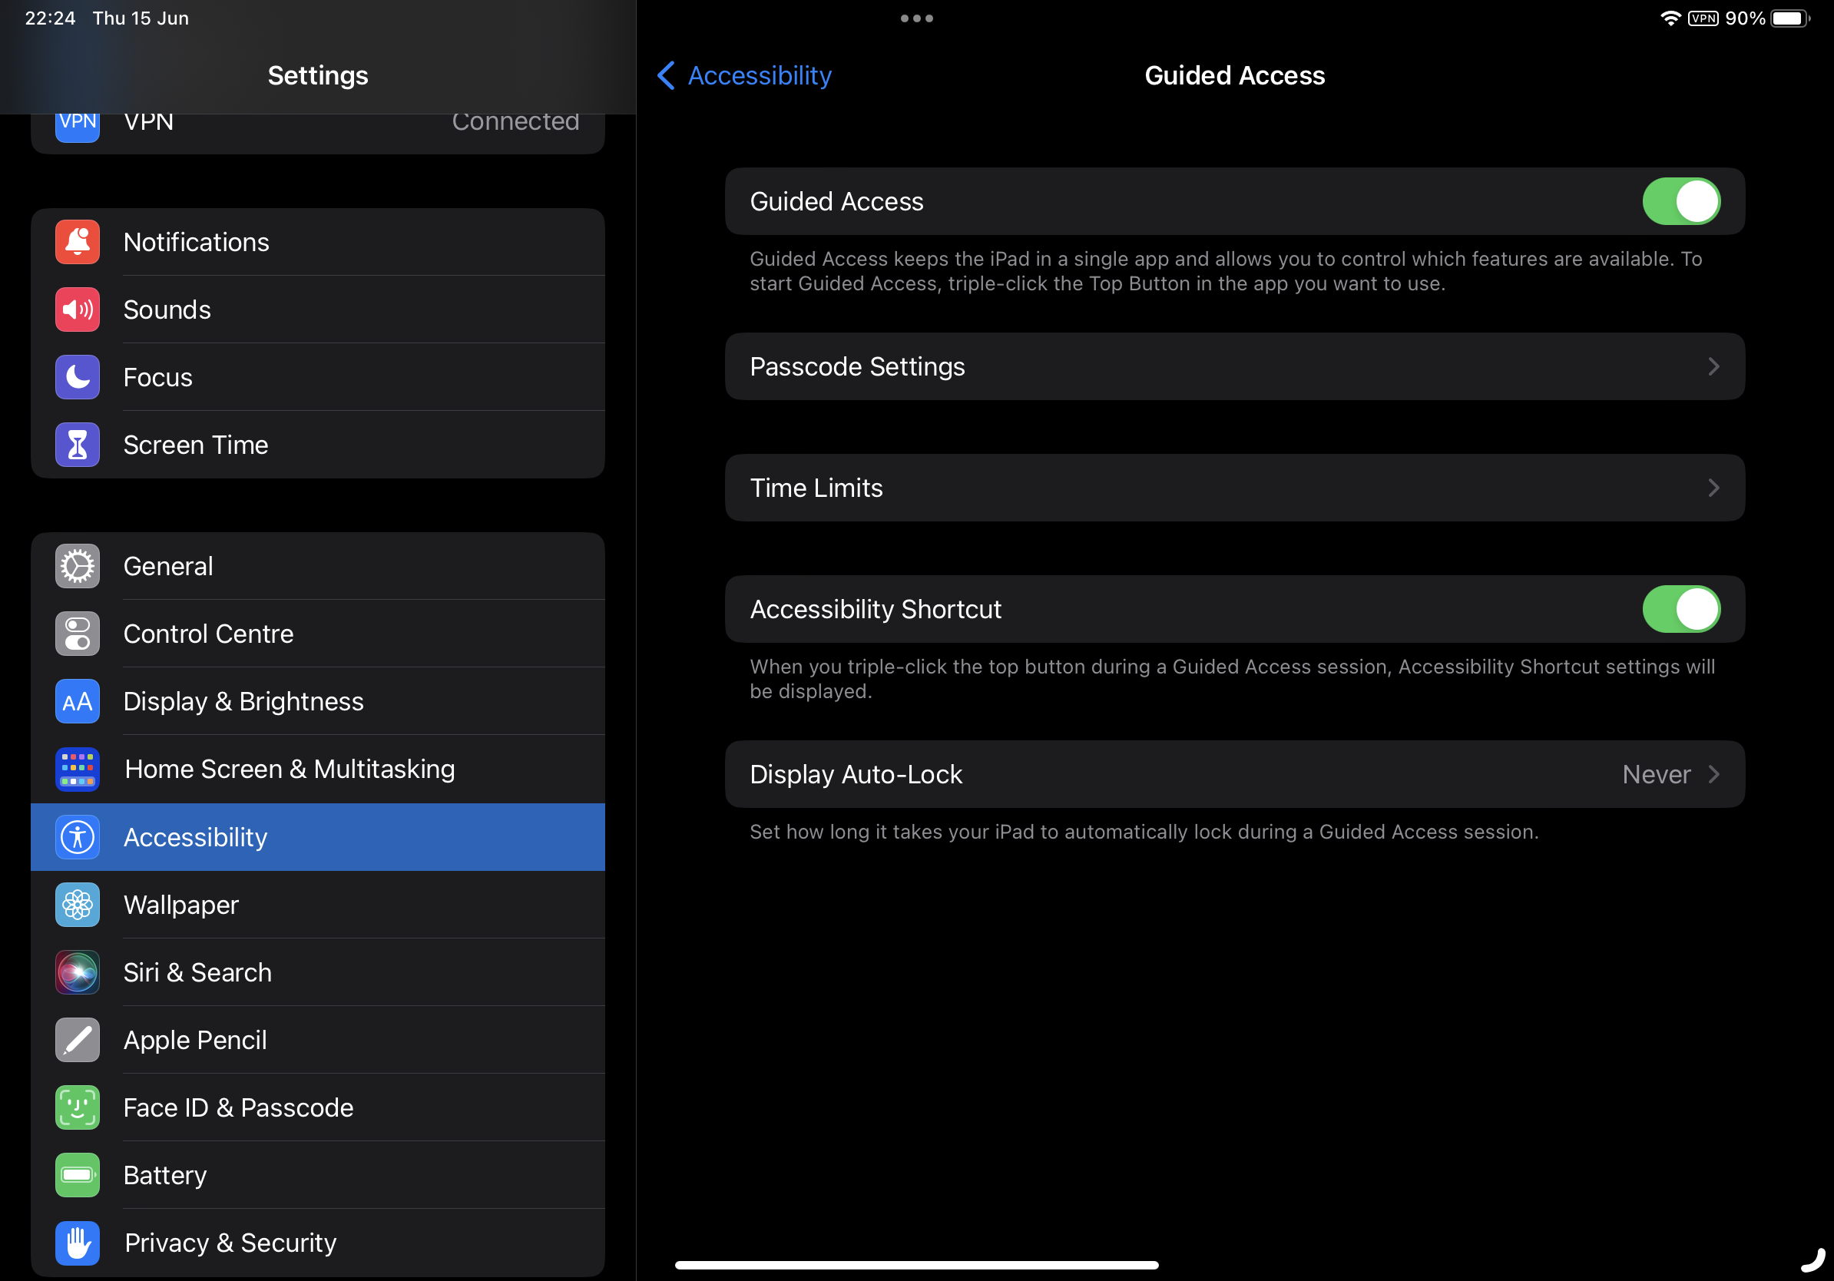
Task: Tap the Guided Access description text
Action: (x=1227, y=272)
